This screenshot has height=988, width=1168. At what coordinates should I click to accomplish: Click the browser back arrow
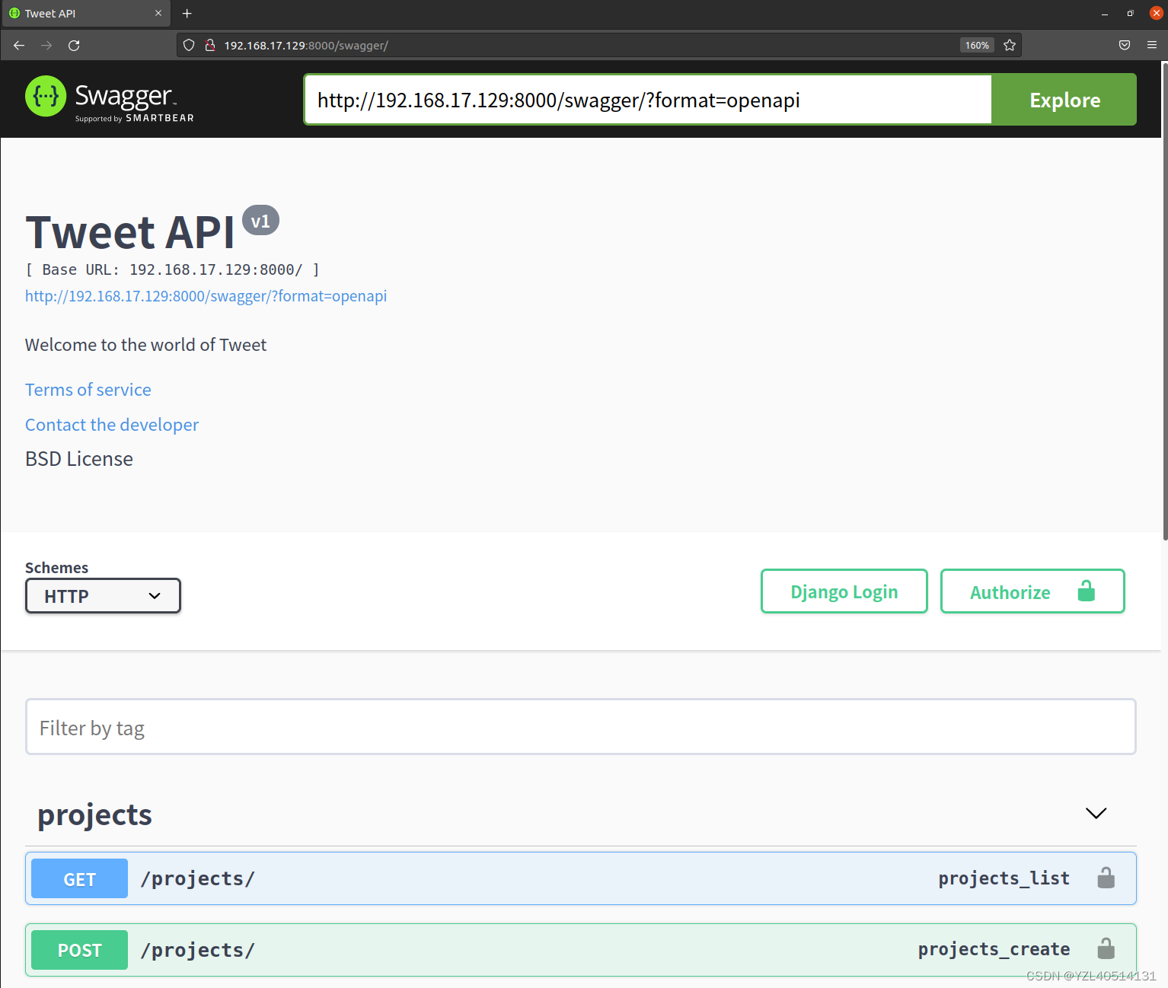point(19,46)
